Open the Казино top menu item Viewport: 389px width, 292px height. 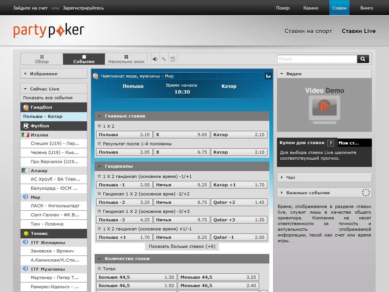click(311, 8)
